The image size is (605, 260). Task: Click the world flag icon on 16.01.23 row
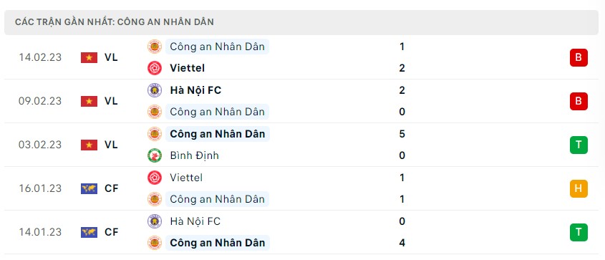[x=89, y=188]
